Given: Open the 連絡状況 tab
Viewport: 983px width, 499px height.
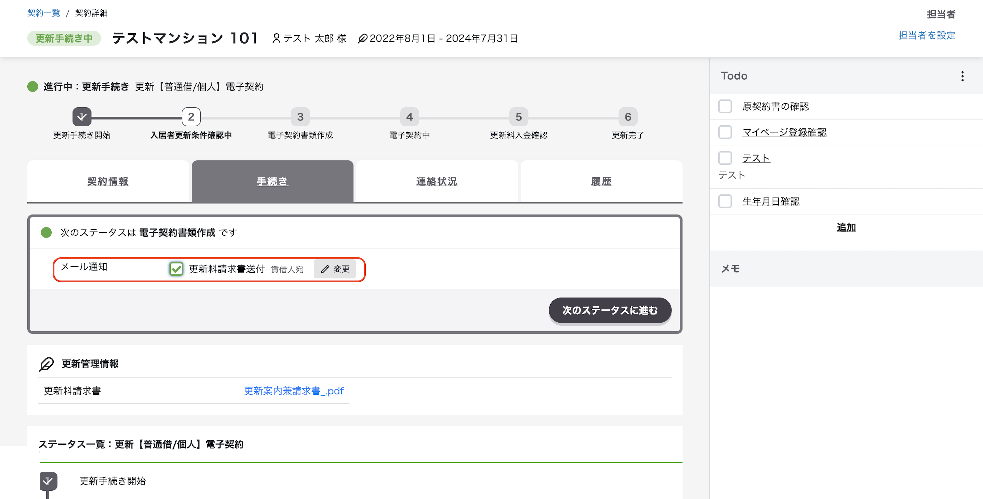Looking at the screenshot, I should [x=437, y=181].
